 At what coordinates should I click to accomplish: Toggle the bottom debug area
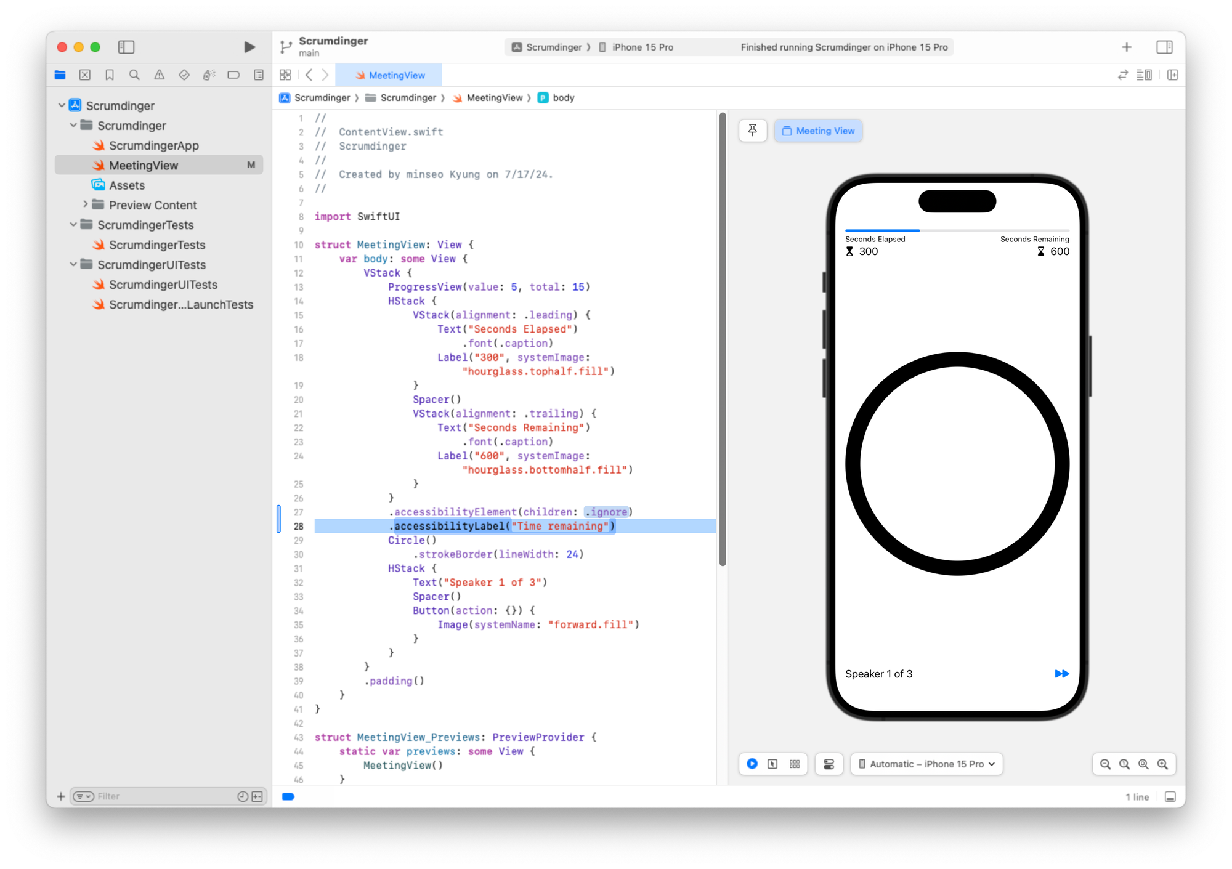pos(1170,796)
